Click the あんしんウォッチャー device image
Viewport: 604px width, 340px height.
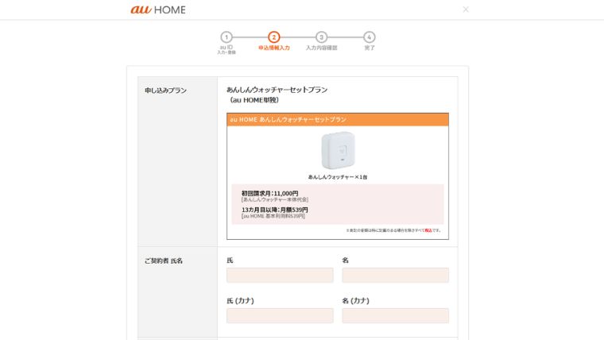[x=338, y=150]
